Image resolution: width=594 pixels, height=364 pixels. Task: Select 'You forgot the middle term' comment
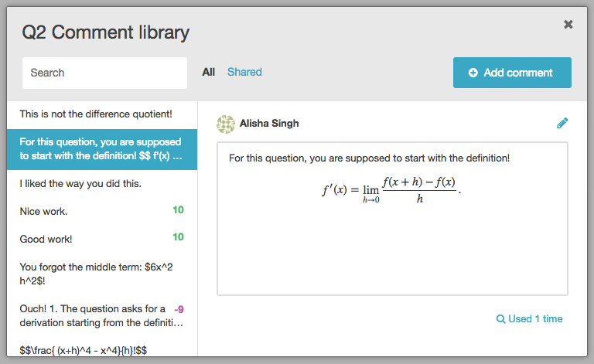pyautogui.click(x=102, y=274)
